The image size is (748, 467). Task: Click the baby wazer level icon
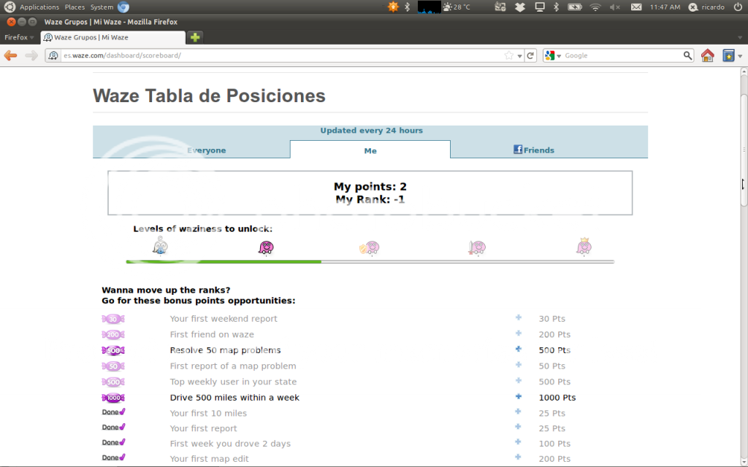(x=160, y=246)
